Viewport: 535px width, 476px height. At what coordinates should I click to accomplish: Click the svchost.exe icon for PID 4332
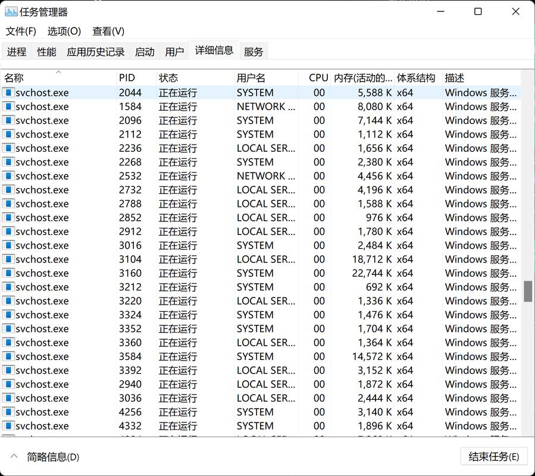pos(8,426)
